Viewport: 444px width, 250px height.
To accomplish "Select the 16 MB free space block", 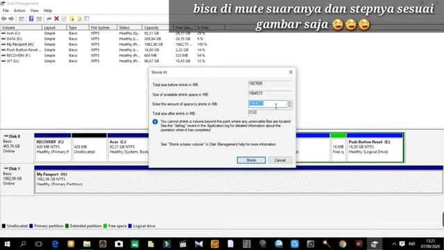I will click(x=339, y=147).
